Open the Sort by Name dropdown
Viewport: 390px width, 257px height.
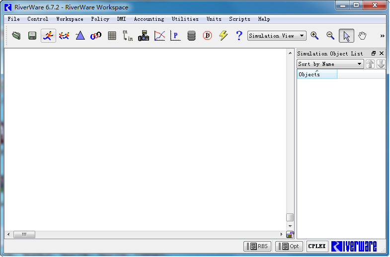330,64
